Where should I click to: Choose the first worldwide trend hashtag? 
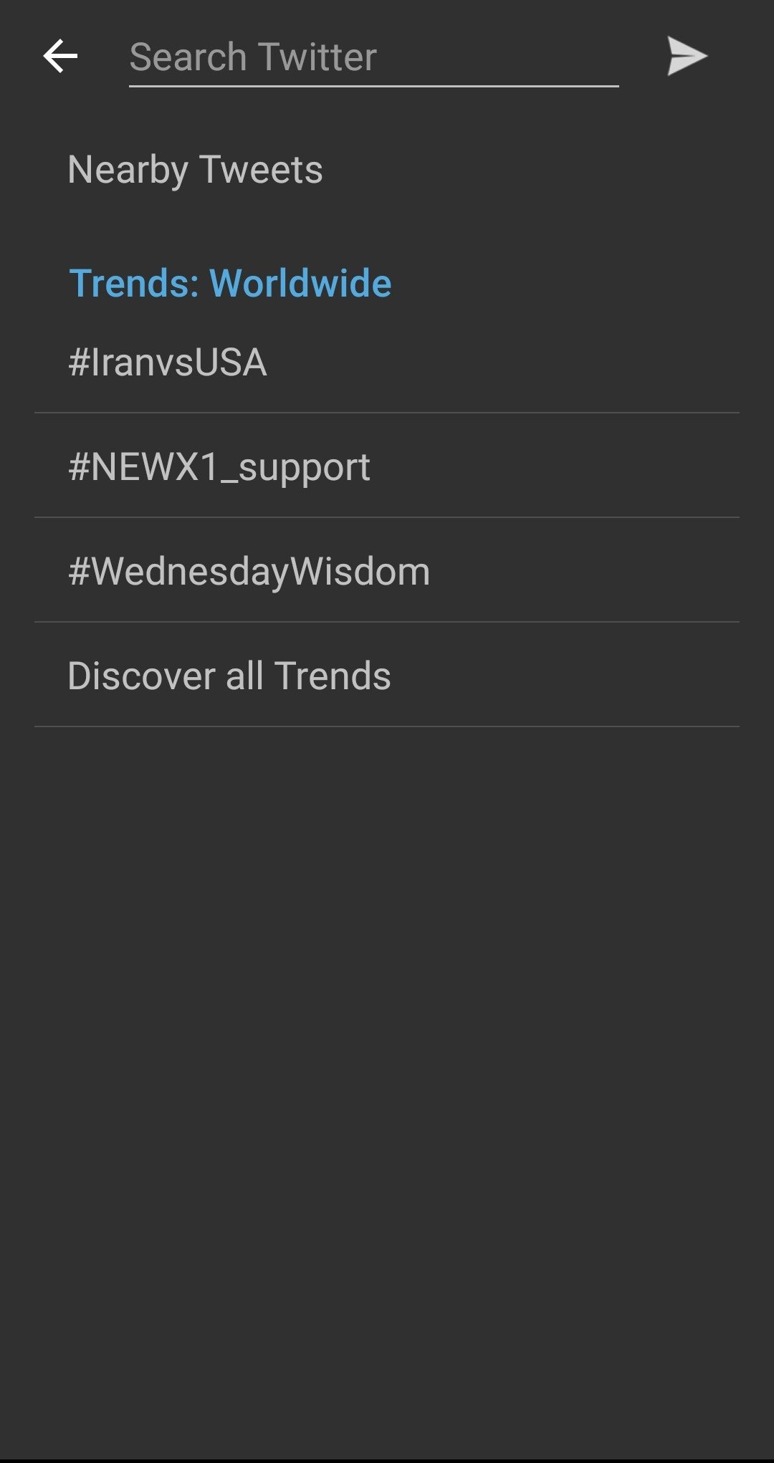pyautogui.click(x=387, y=362)
